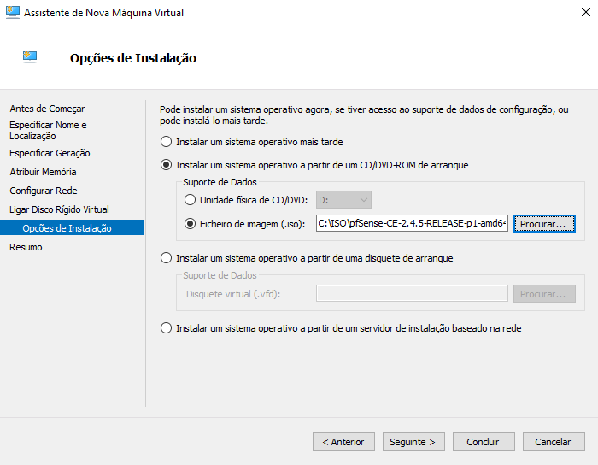The width and height of the screenshot is (598, 465).
Task: Click Procurar button for ISO file
Action: pos(544,224)
